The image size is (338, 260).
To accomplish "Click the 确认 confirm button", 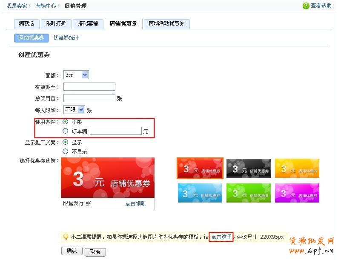I will pos(72,251).
